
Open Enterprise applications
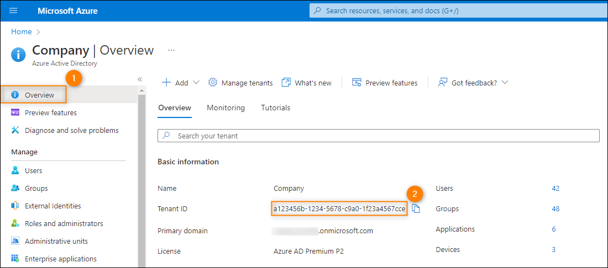[60, 259]
